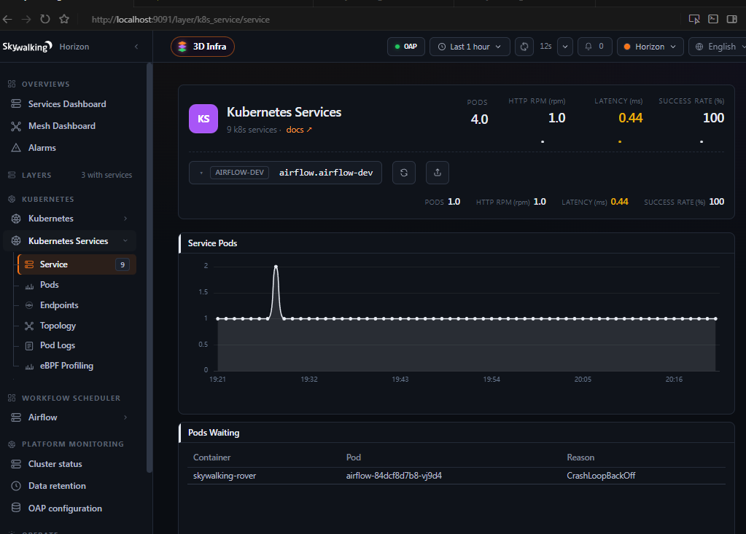Click the Airflow sidebar icon
The height and width of the screenshot is (534, 746).
tap(16, 417)
